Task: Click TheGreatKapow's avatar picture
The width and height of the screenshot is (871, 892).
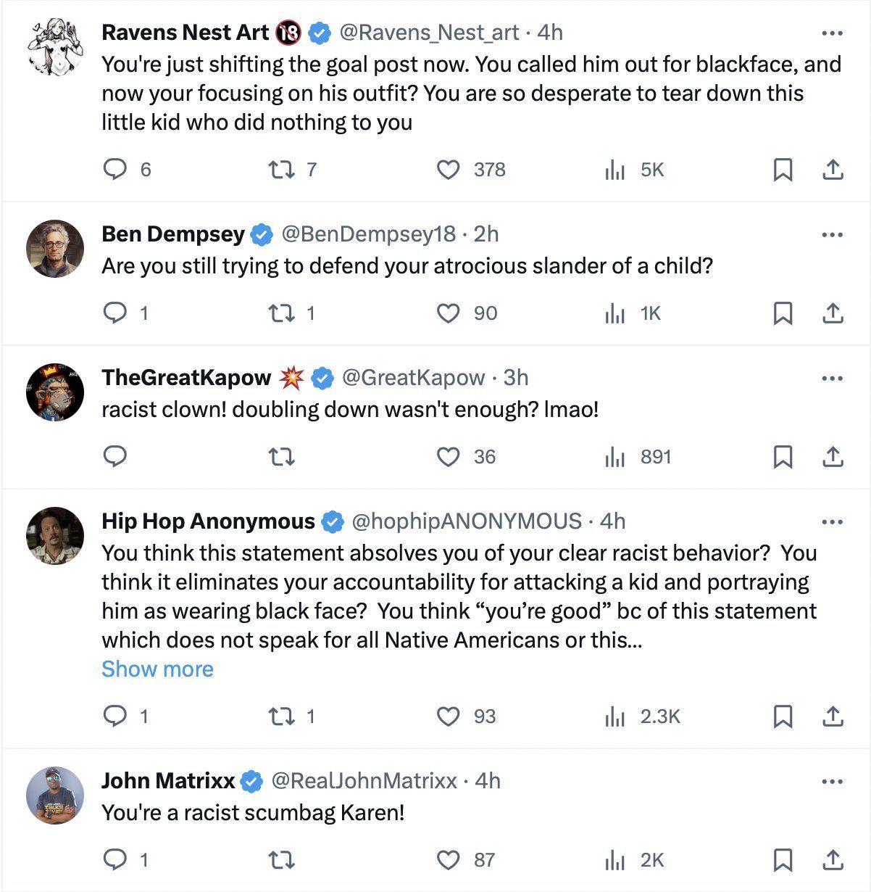Action: pyautogui.click(x=55, y=392)
